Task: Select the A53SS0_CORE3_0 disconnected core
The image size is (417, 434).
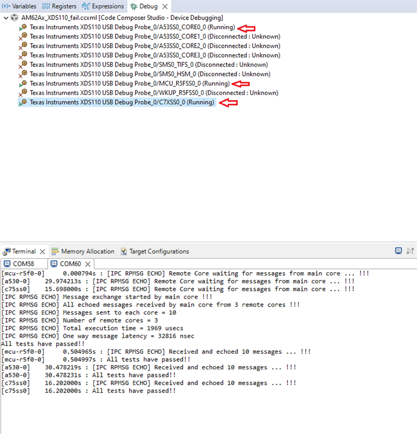Action: point(155,55)
